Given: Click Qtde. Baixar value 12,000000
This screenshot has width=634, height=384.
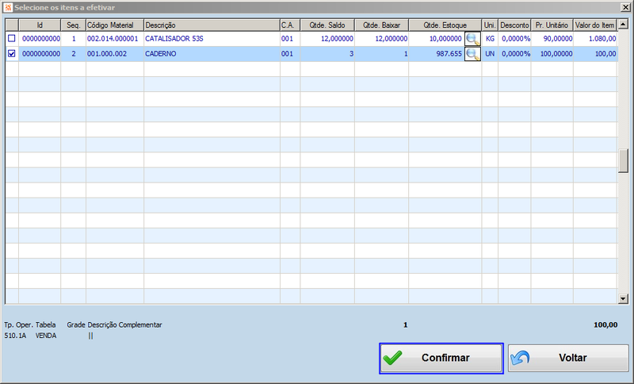Looking at the screenshot, I should (382, 39).
